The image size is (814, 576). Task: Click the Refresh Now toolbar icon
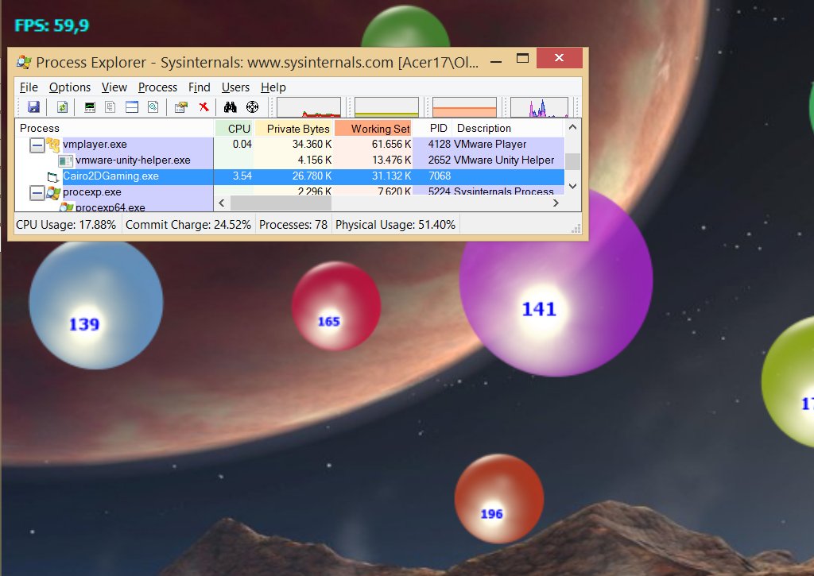click(x=61, y=107)
